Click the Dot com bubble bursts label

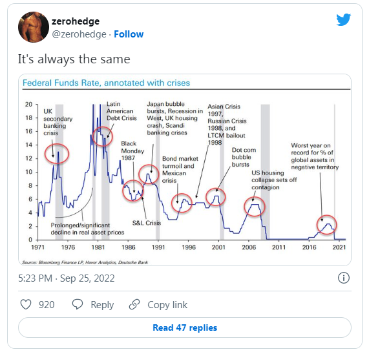pos(244,157)
